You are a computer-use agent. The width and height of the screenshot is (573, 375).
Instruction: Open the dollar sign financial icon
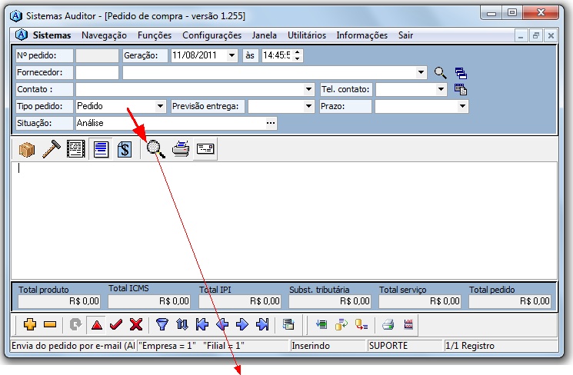(x=125, y=149)
